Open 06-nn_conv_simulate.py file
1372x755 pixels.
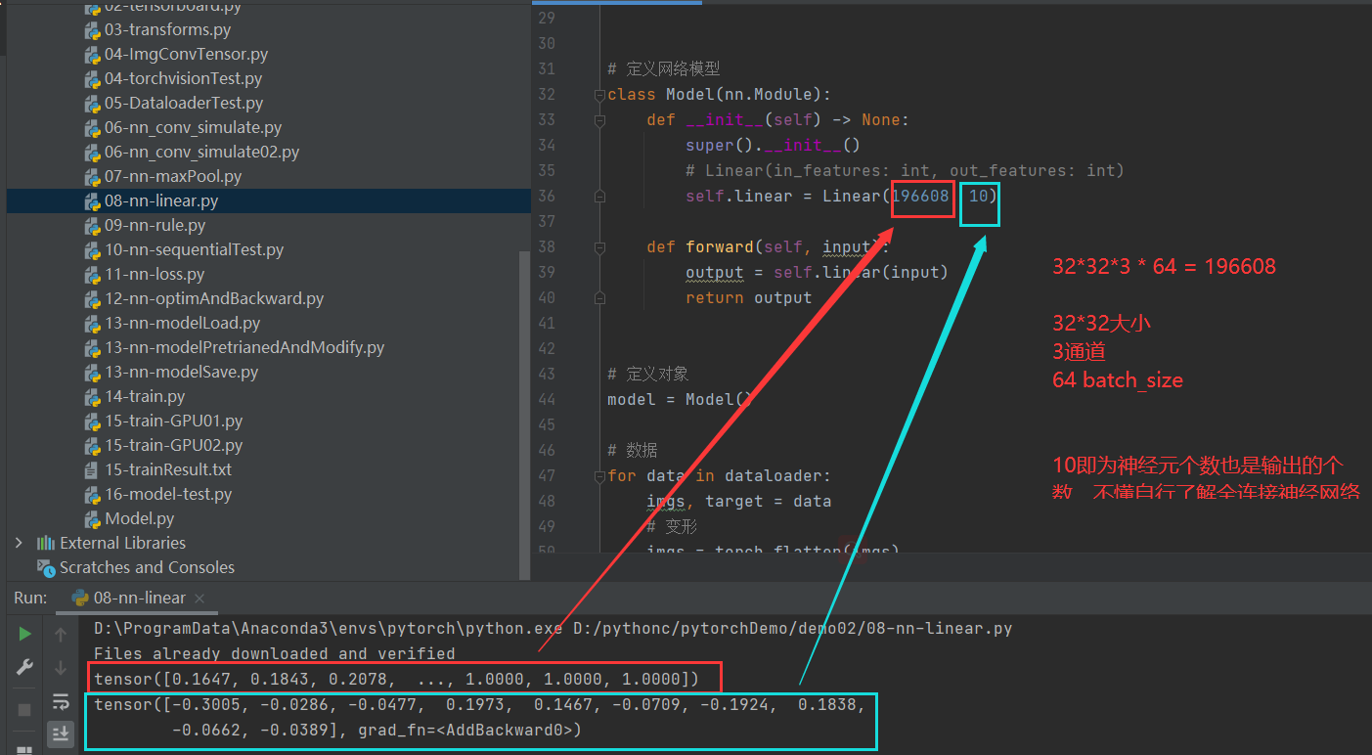click(x=193, y=127)
